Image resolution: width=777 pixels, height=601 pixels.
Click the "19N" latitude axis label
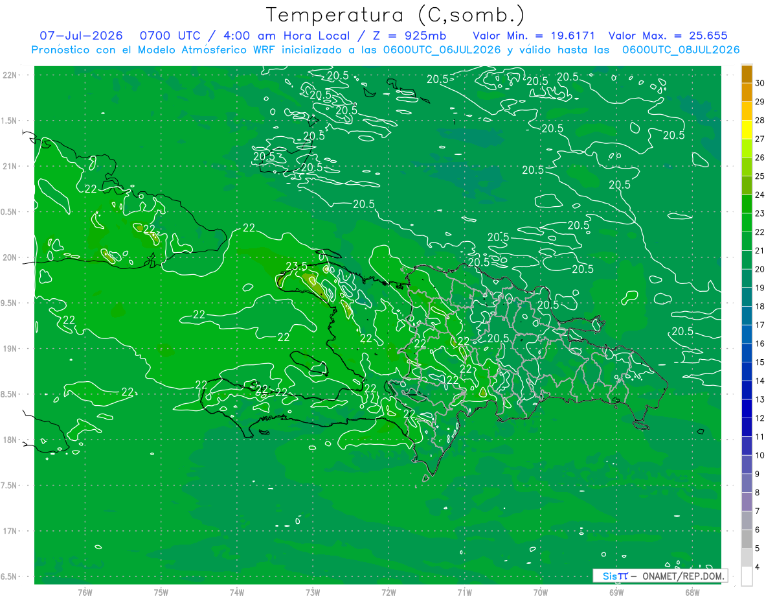(x=10, y=349)
